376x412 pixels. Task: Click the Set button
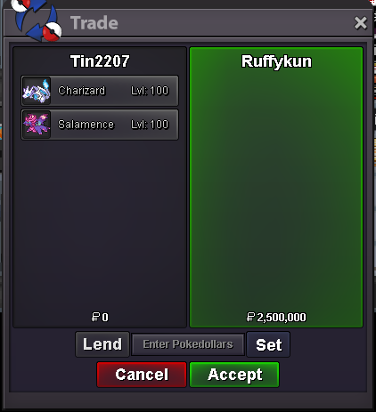[x=268, y=344]
